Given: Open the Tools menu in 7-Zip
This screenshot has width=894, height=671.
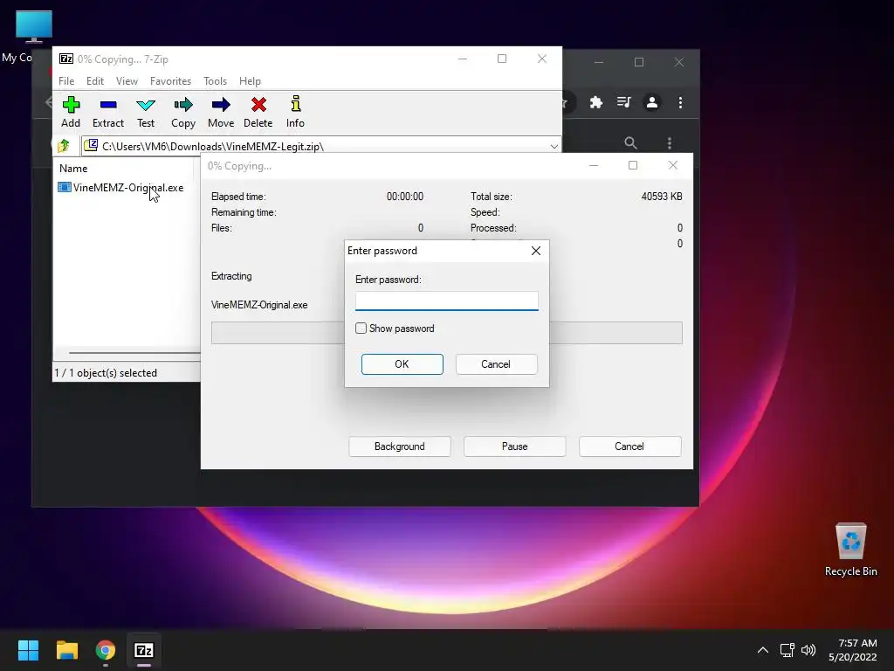Looking at the screenshot, I should click(215, 81).
